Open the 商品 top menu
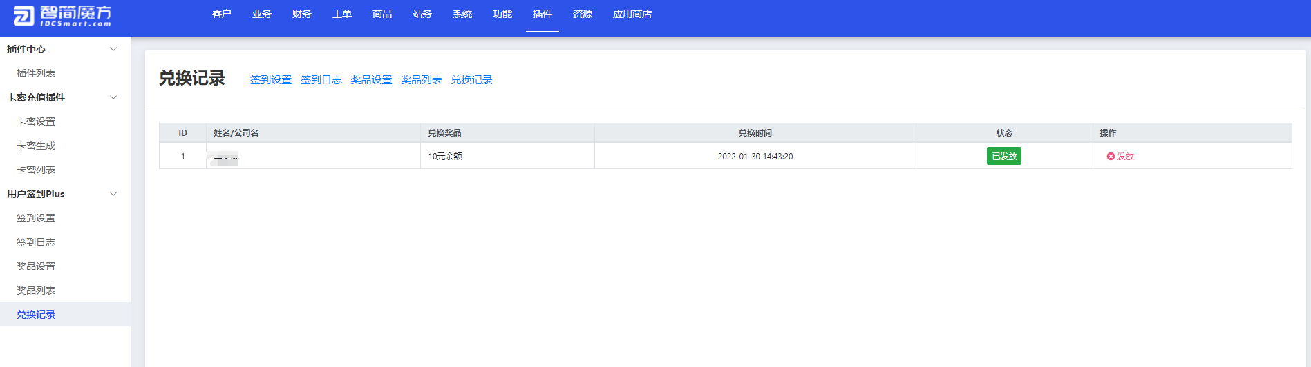Screen dimensions: 1311x367 tap(381, 14)
